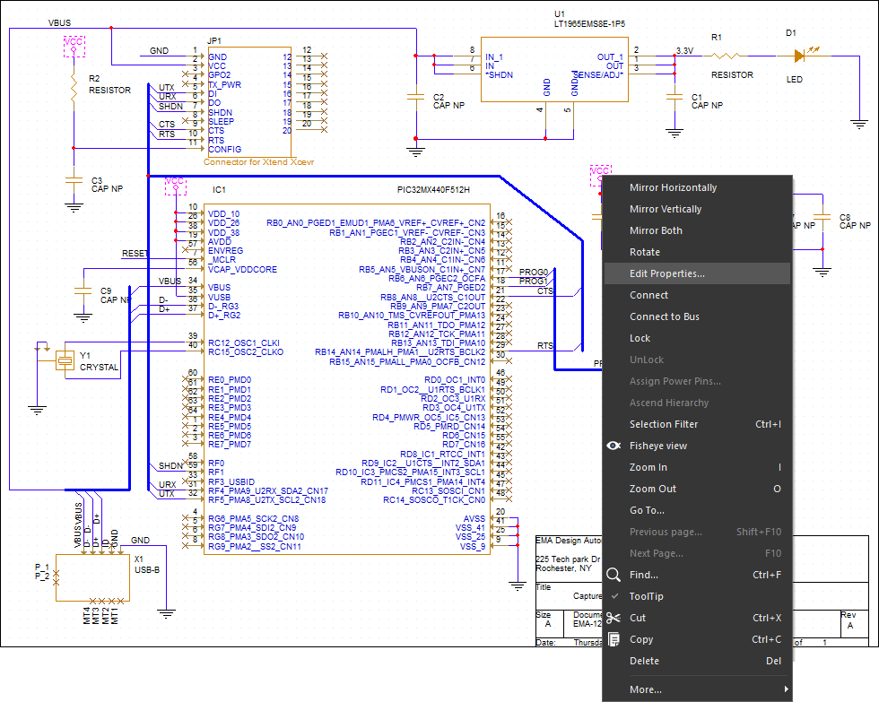This screenshot has width=879, height=702.
Task: Choose Connect menu entry
Action: point(697,295)
